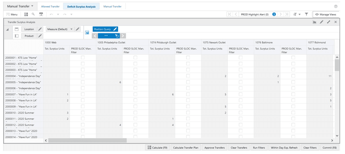Click the help question mark icon
The height and width of the screenshot is (154, 345).
[x=336, y=6]
